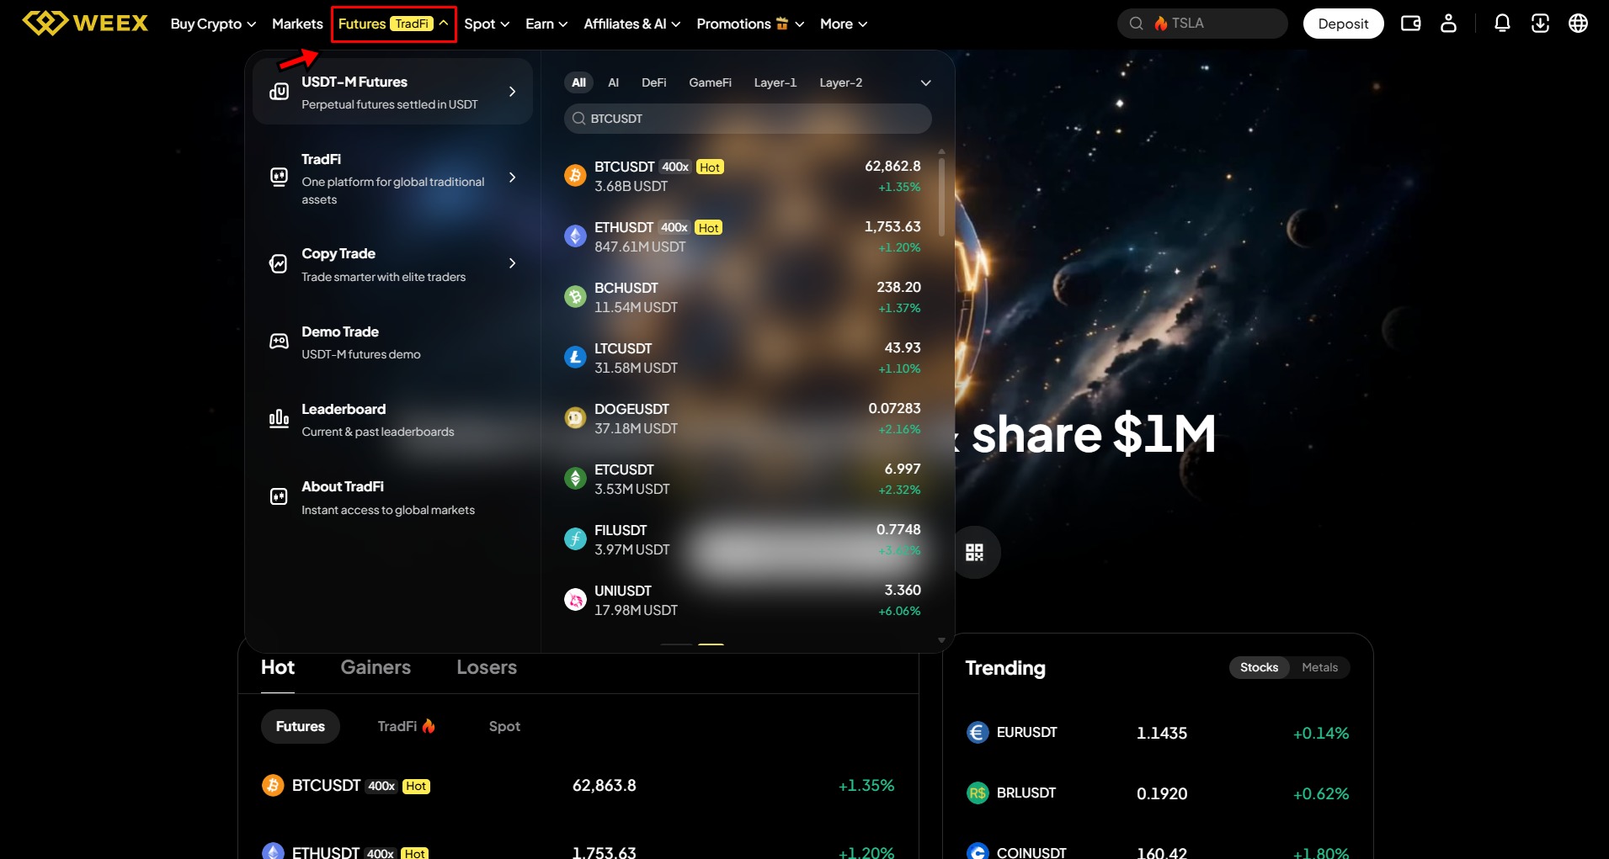Click the gift icon beside Promotions

(x=782, y=23)
